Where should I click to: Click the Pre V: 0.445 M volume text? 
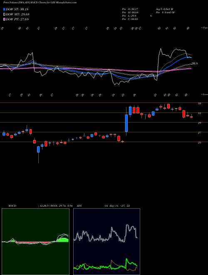pos(166,12)
